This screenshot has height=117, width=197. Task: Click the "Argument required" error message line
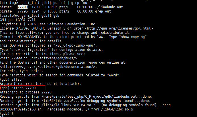point(41,84)
